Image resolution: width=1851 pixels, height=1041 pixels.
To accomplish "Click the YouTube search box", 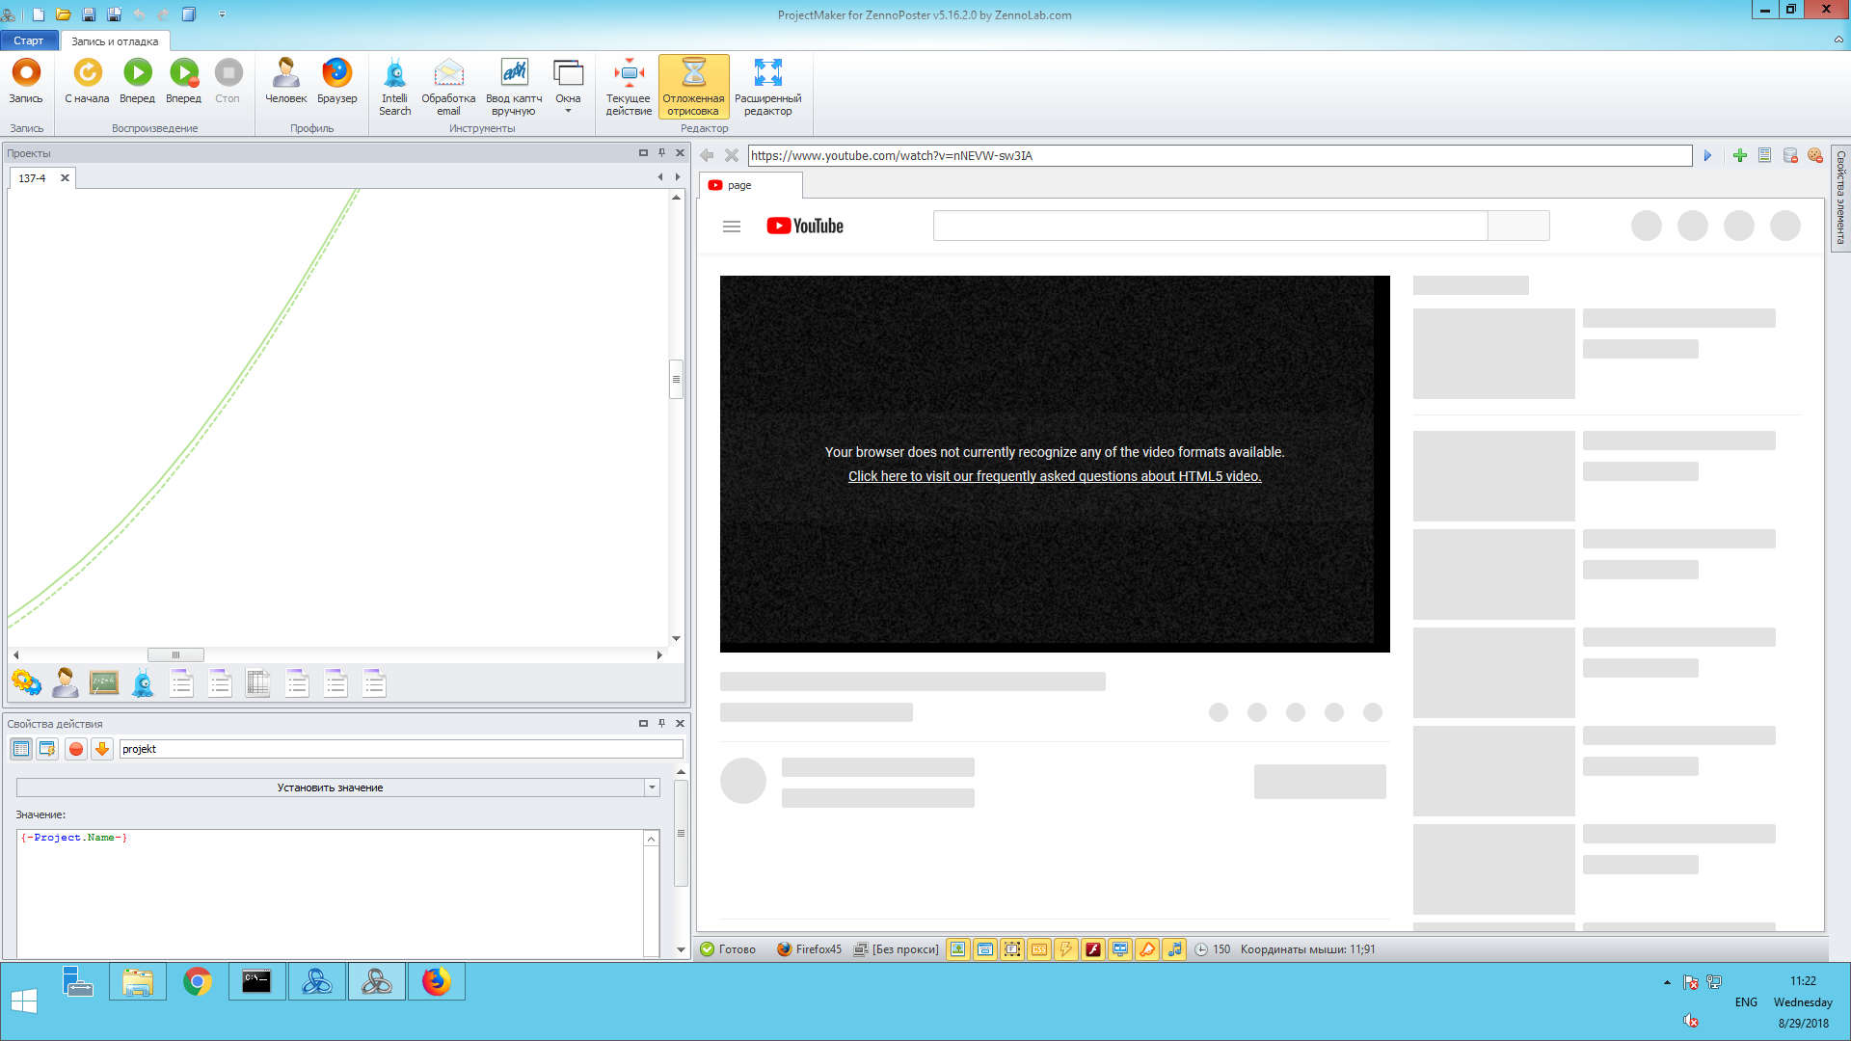I will pos(1210,226).
